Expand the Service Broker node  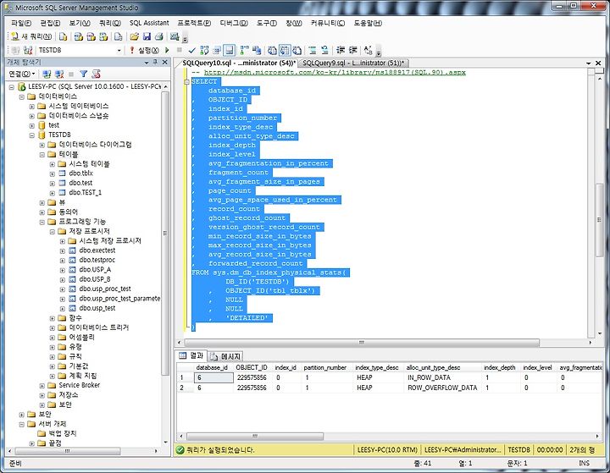42,386
